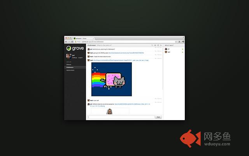This screenshot has height=156, width=249.
Task: Open the nyan cat image URL link
Action: pos(121,60)
